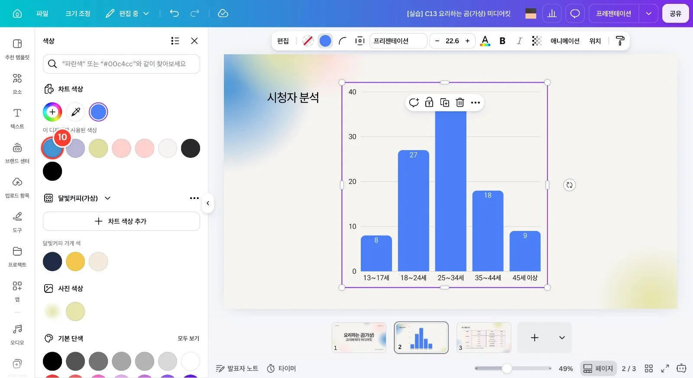
Task: Open 앱 apps panel
Action: pos(17,291)
